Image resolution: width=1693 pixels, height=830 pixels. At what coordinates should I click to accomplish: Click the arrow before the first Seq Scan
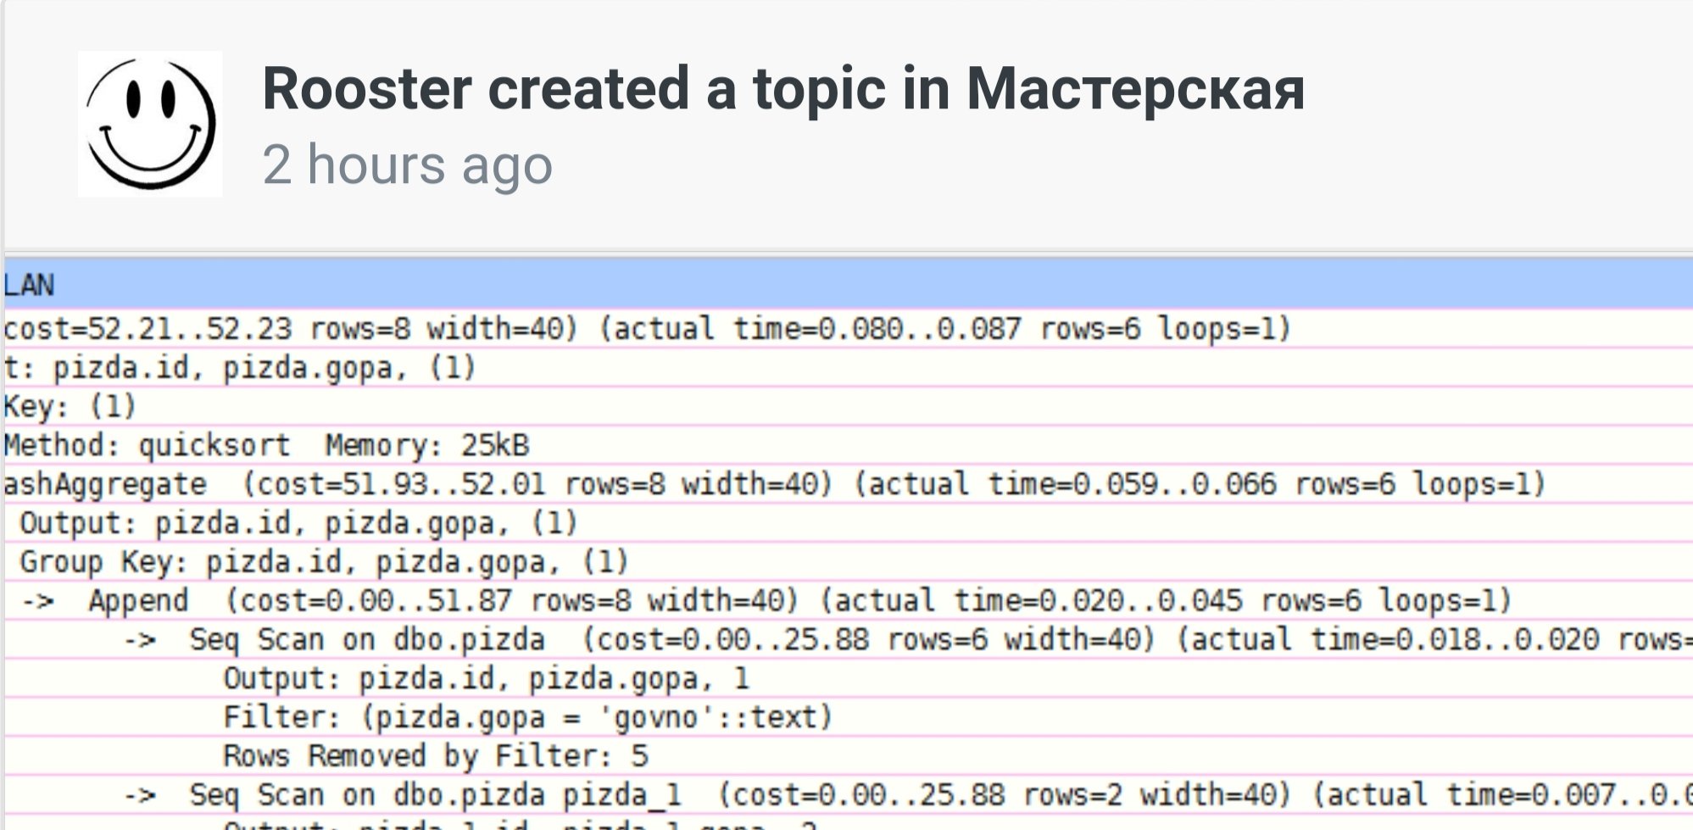pyautogui.click(x=140, y=640)
